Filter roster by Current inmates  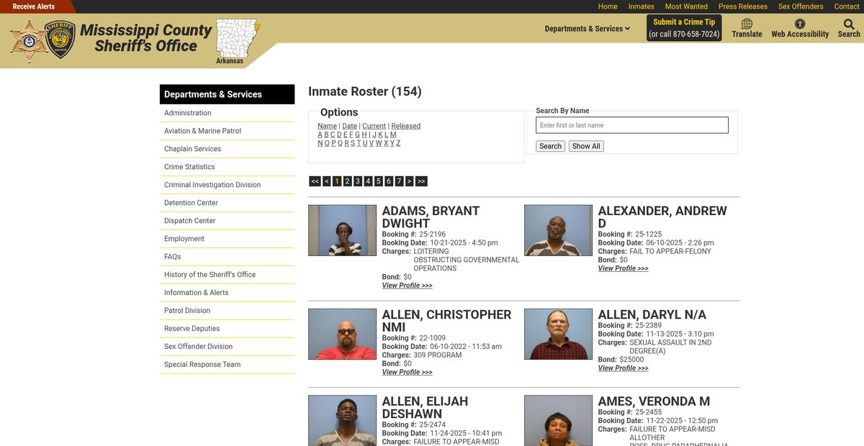coord(374,126)
